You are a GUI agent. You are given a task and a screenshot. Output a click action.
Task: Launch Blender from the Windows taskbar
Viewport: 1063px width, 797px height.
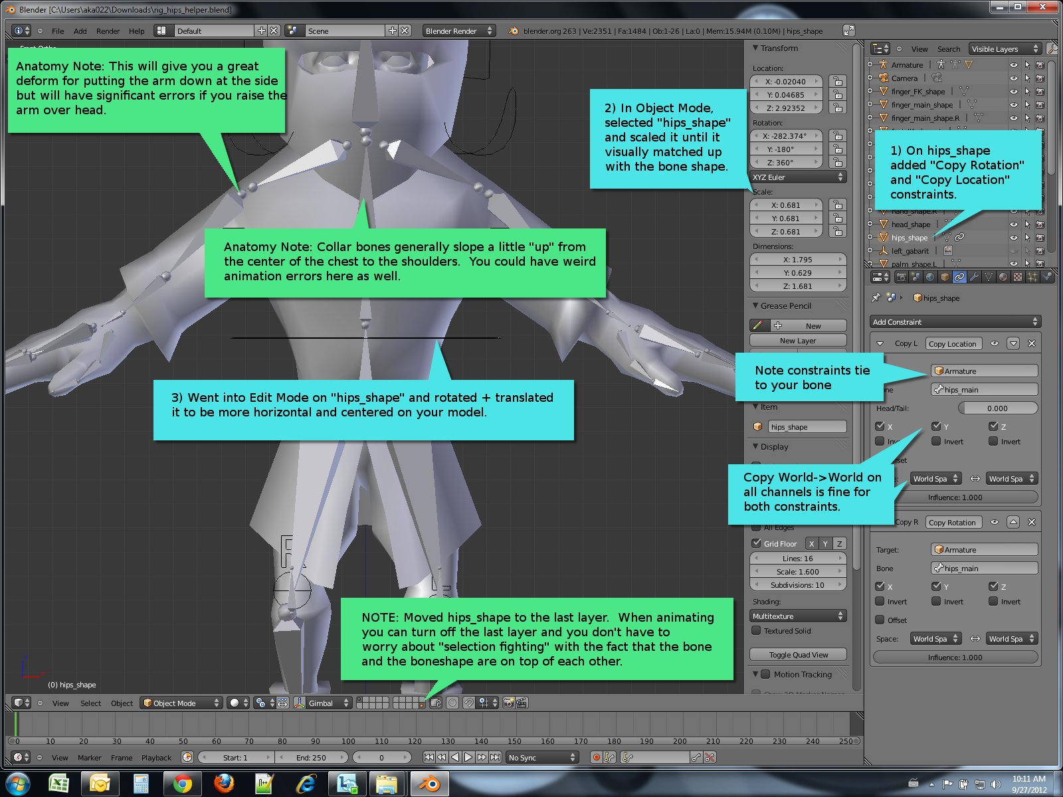(429, 784)
